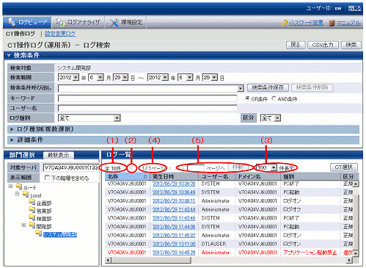
Task: Select the 営業部 folder in tree
Action: coord(40,211)
